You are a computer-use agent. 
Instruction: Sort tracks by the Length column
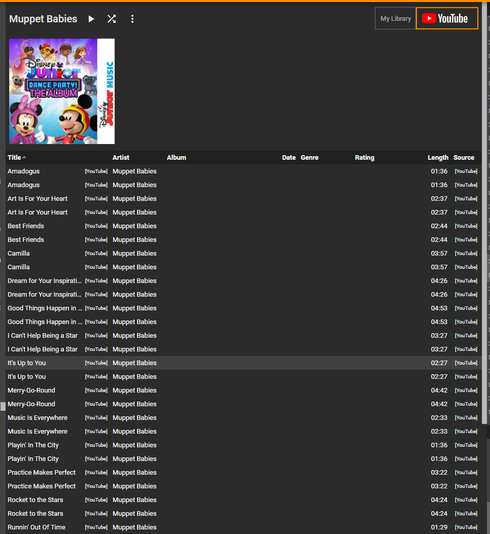[x=438, y=157]
